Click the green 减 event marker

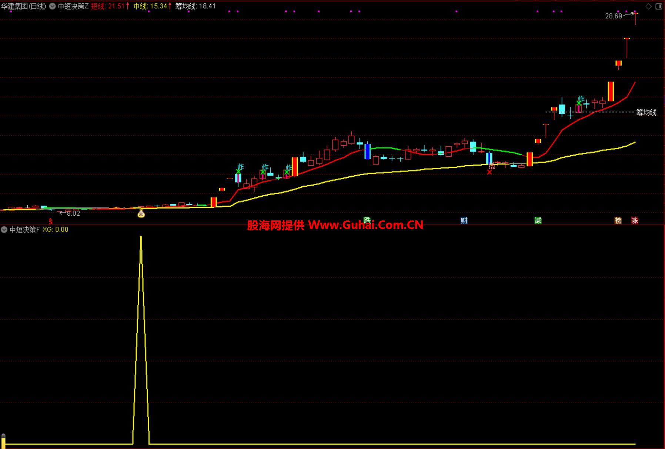[538, 220]
